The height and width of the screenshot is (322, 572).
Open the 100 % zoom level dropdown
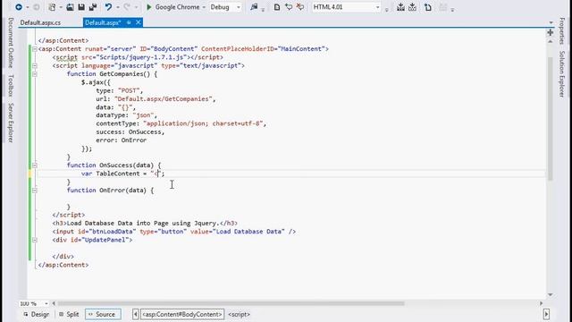point(46,304)
